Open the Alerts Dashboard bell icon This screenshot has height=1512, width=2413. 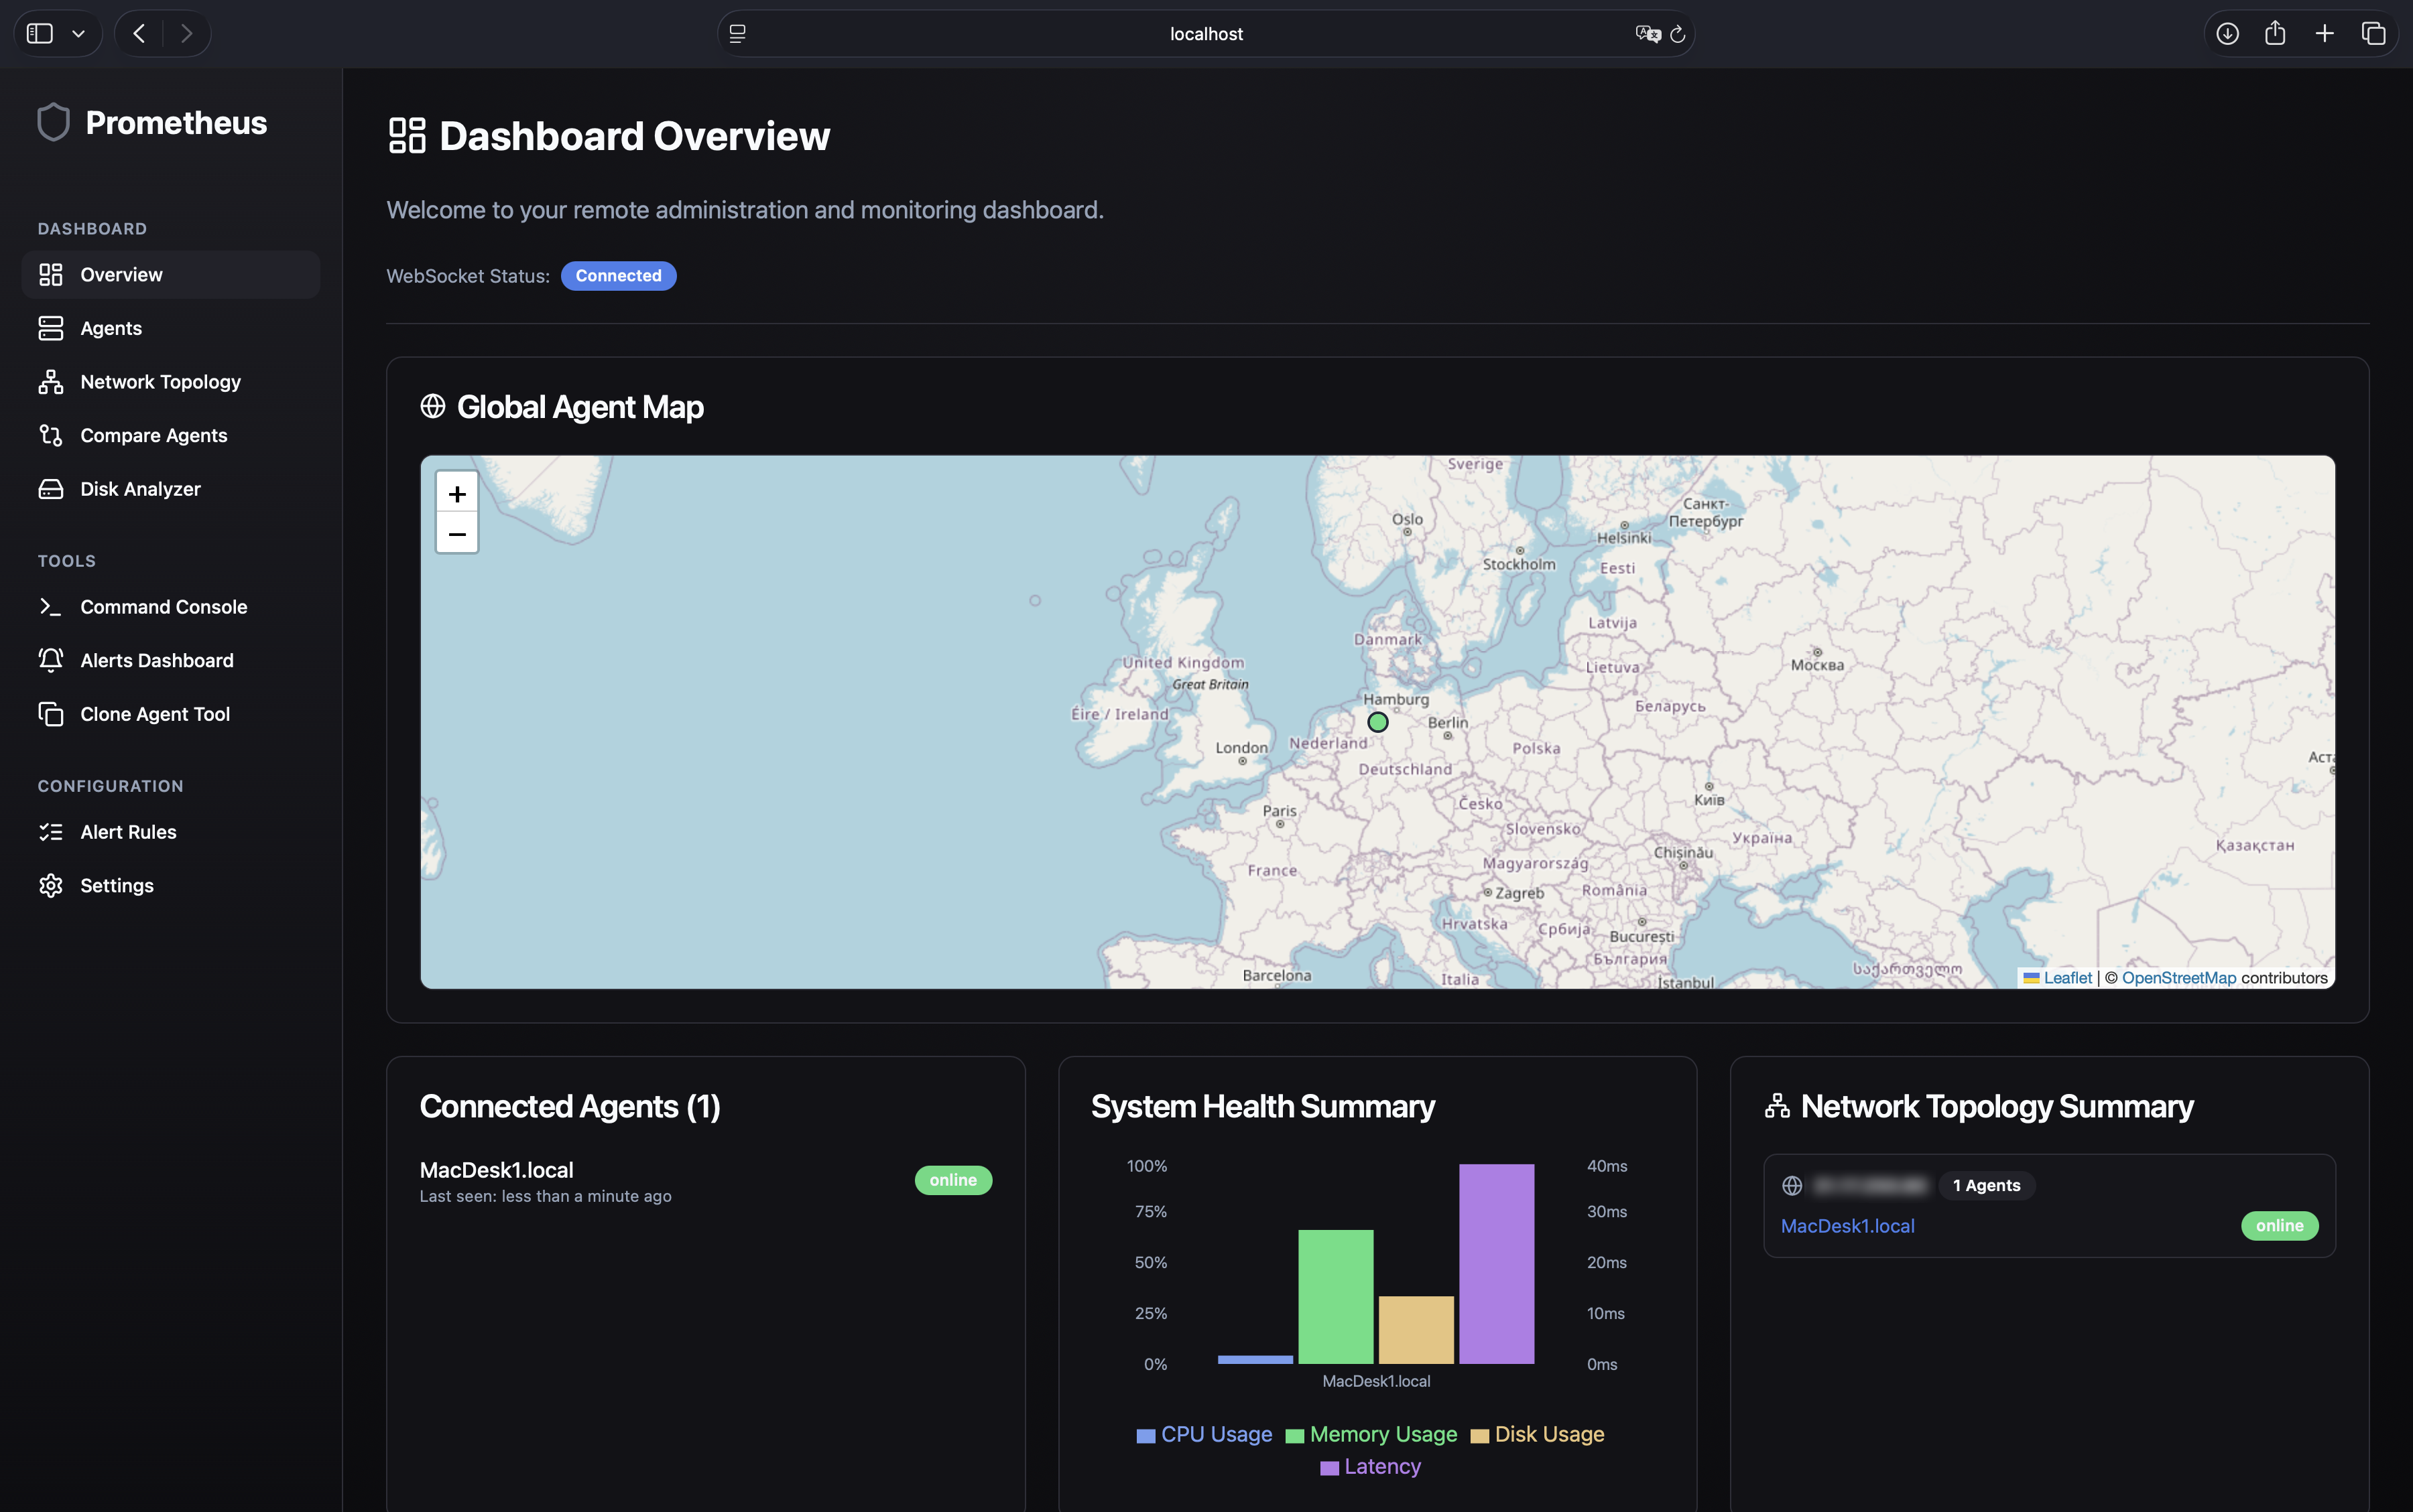156,660
